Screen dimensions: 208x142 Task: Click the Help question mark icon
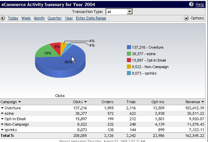point(192,4)
